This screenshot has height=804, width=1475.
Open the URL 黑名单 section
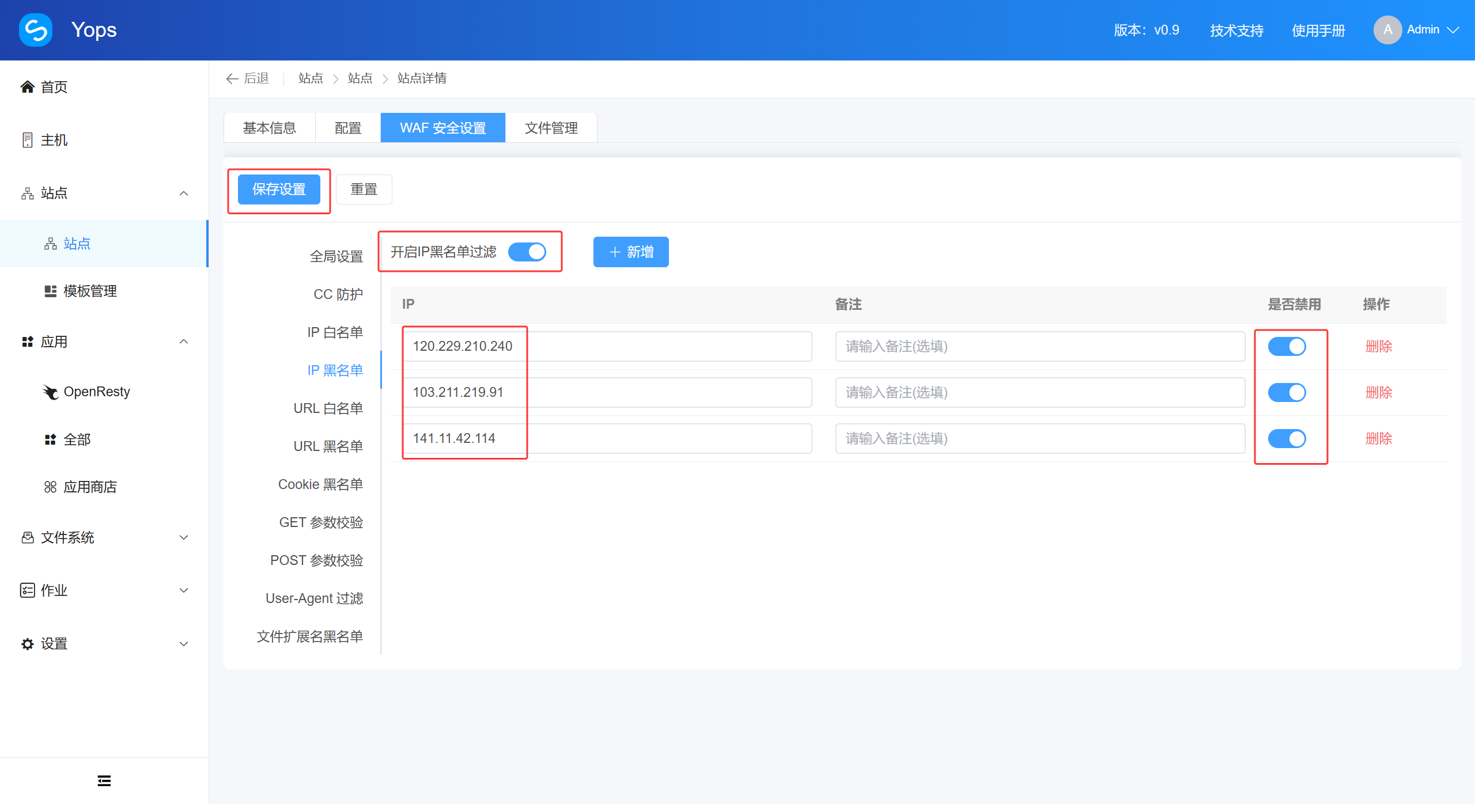point(328,446)
